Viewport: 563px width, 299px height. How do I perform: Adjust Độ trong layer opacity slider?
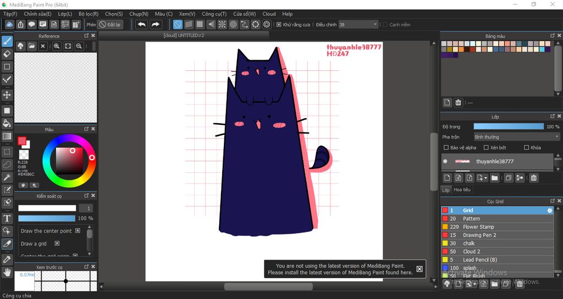[509, 126]
